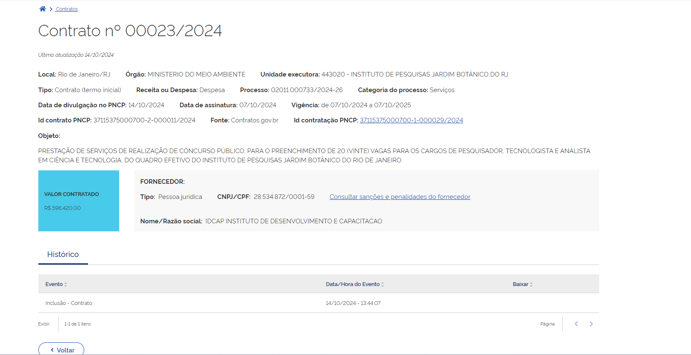Select Unidade executora 443020 text
The image size is (691, 355).
pos(415,74)
